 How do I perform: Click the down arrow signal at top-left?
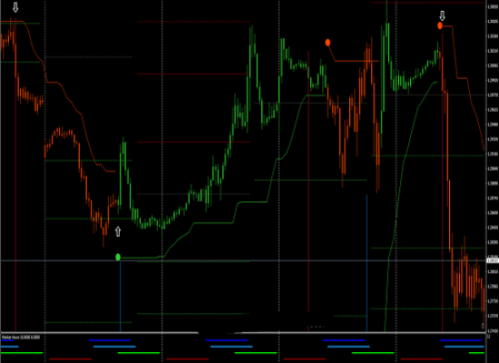(x=15, y=7)
